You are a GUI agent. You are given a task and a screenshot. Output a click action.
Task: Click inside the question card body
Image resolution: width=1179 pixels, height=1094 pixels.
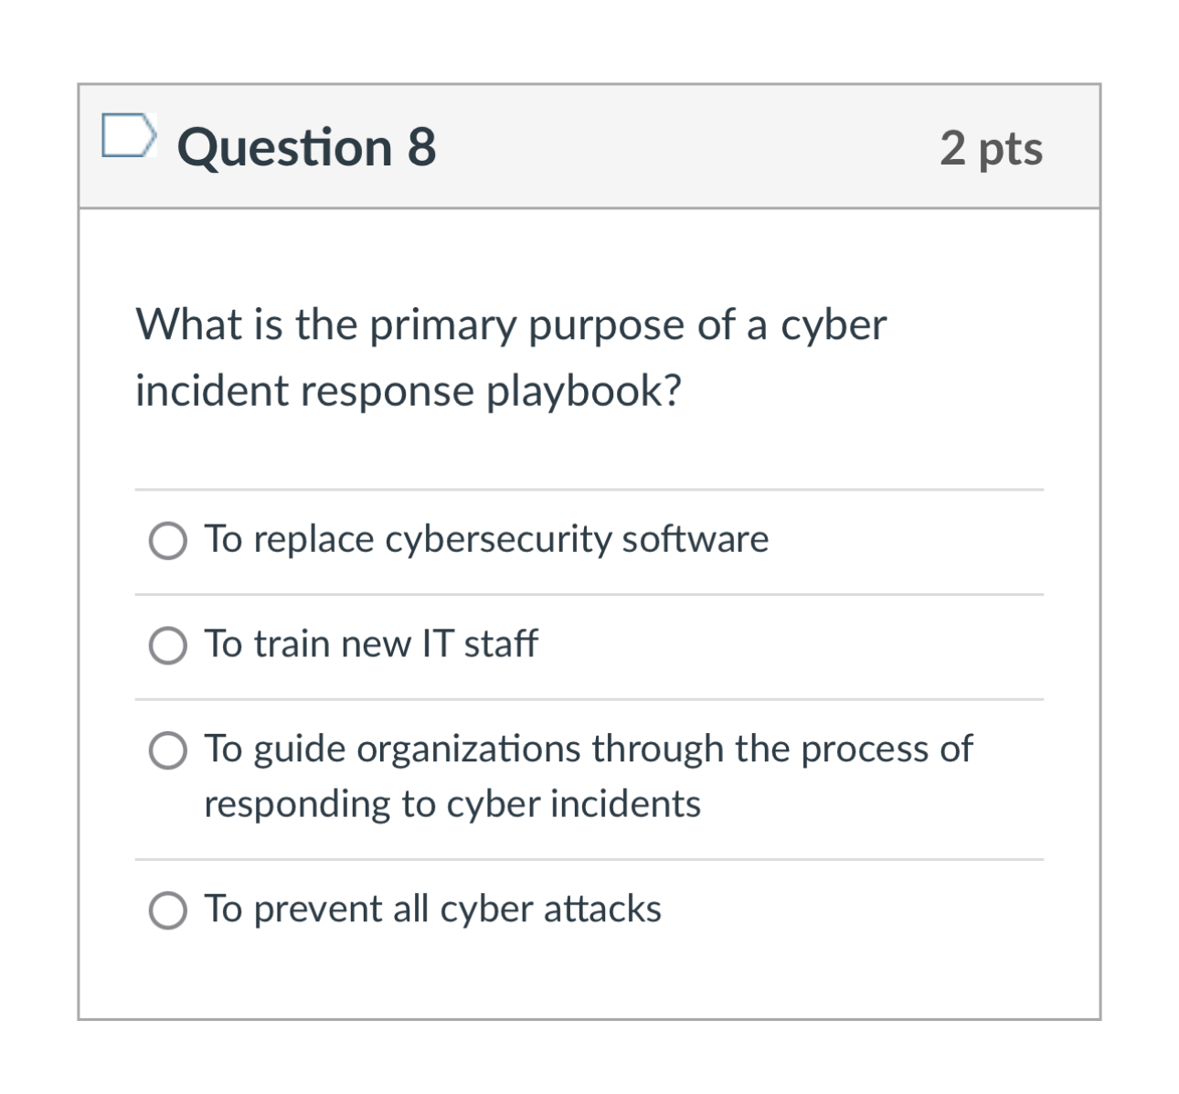coord(589,439)
